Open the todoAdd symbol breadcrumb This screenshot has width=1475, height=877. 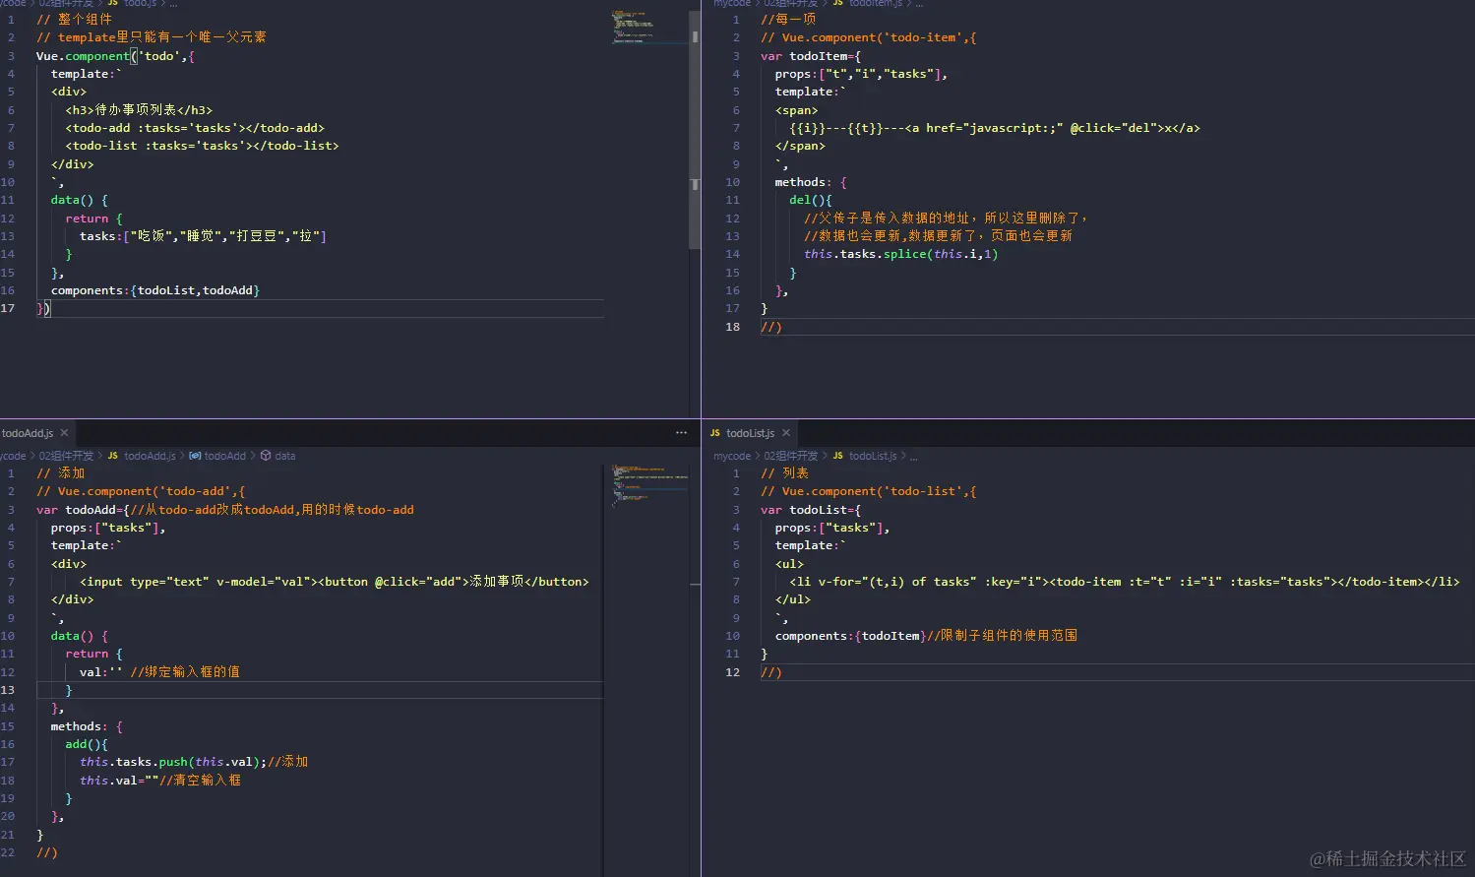click(x=224, y=456)
